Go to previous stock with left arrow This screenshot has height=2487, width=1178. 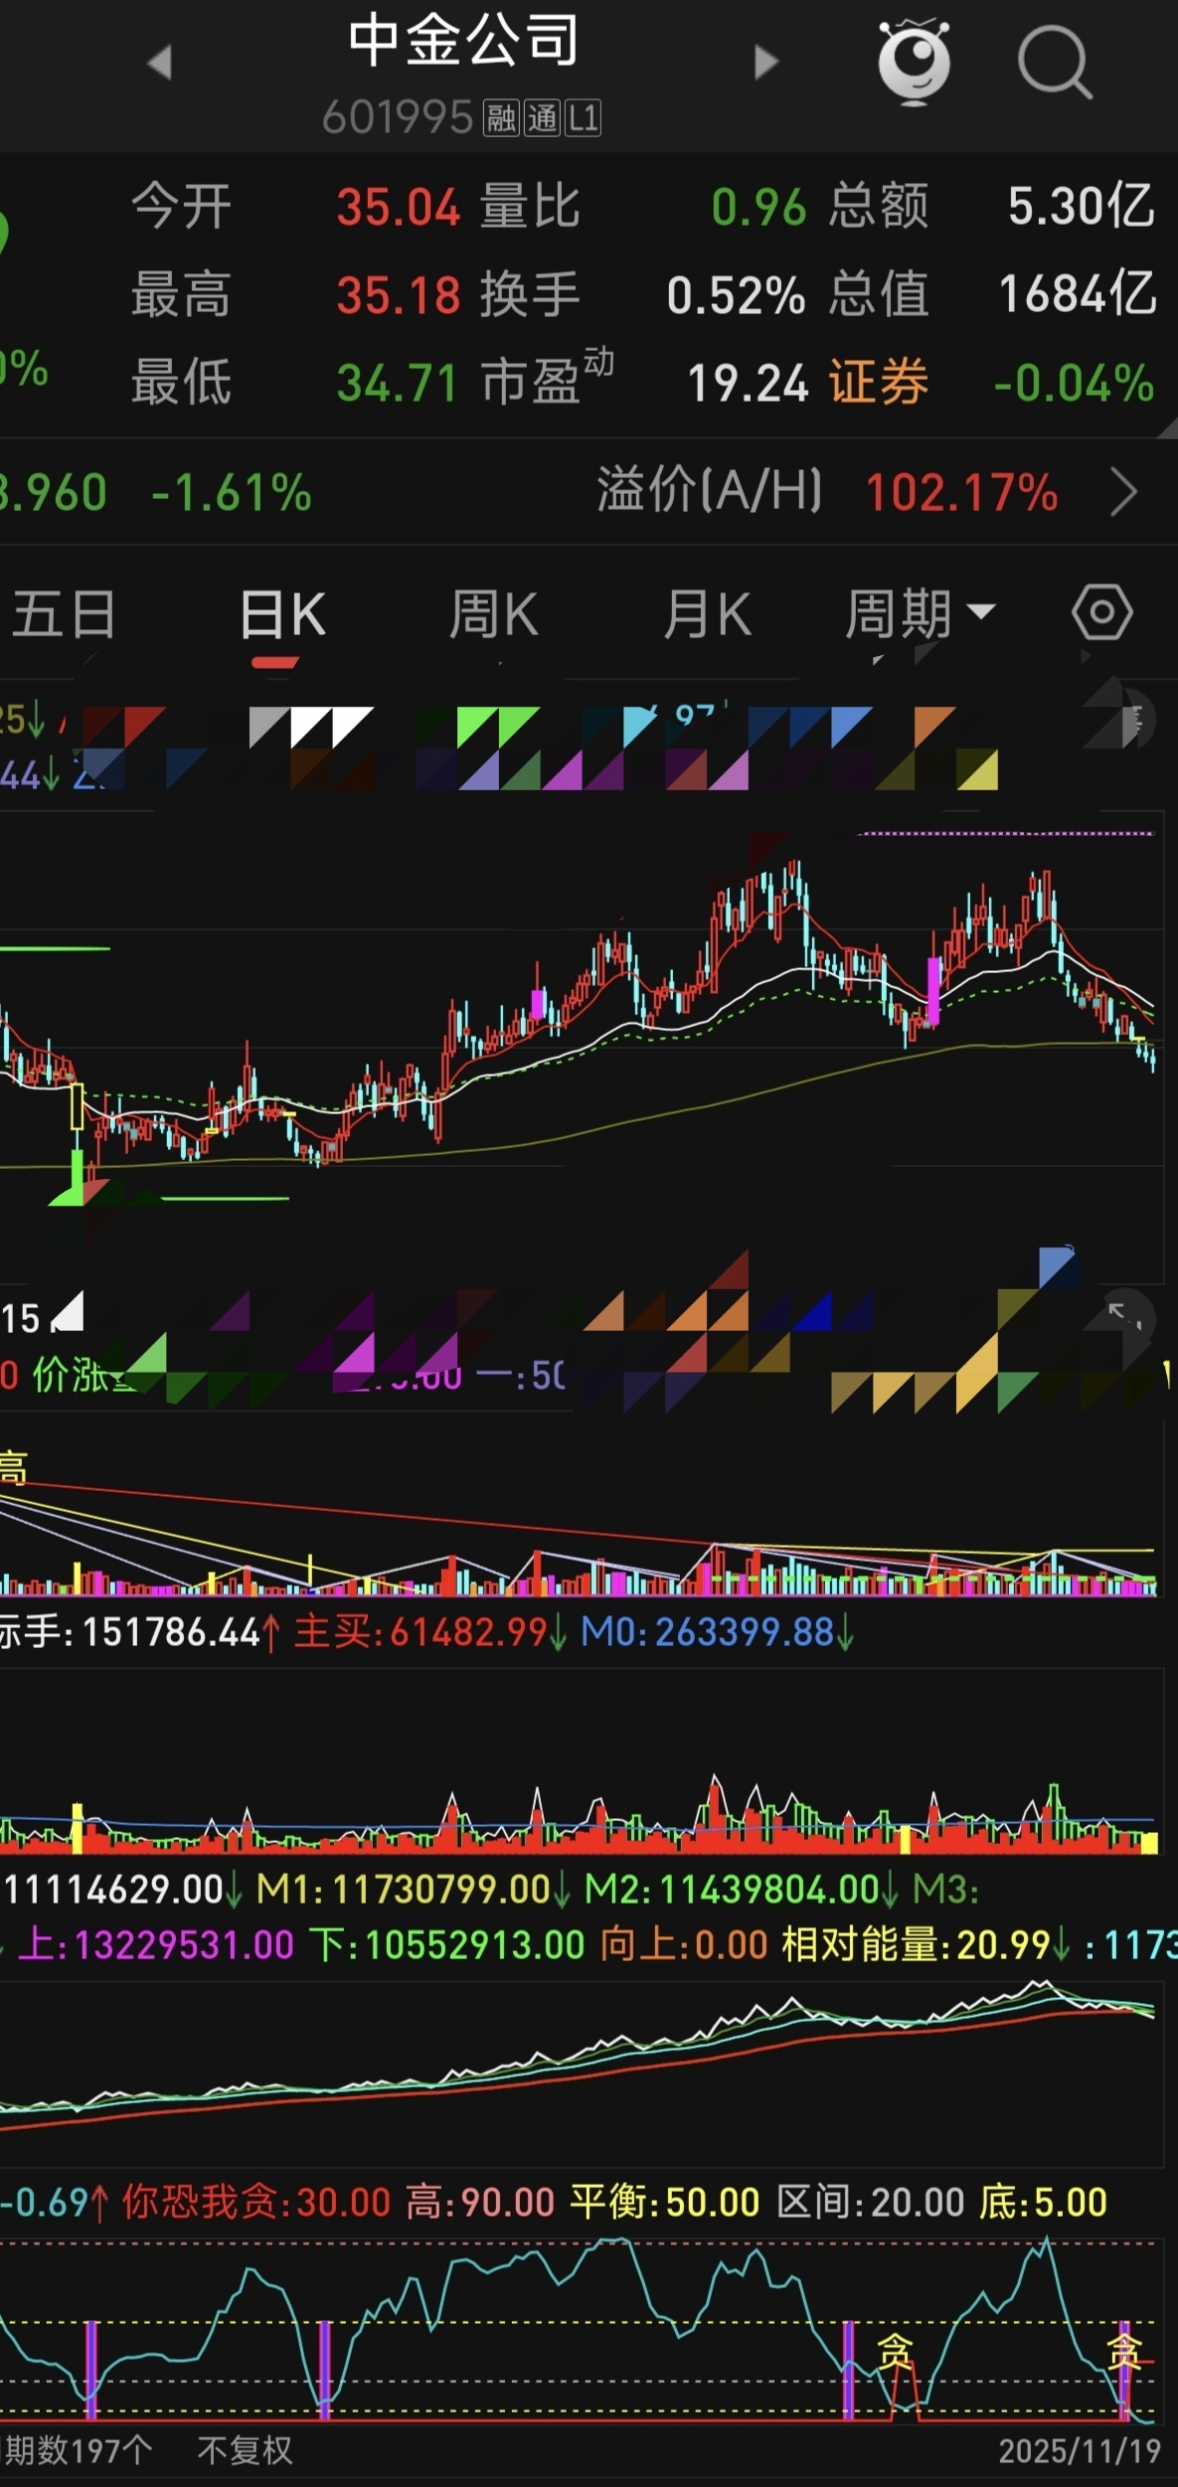(x=160, y=63)
